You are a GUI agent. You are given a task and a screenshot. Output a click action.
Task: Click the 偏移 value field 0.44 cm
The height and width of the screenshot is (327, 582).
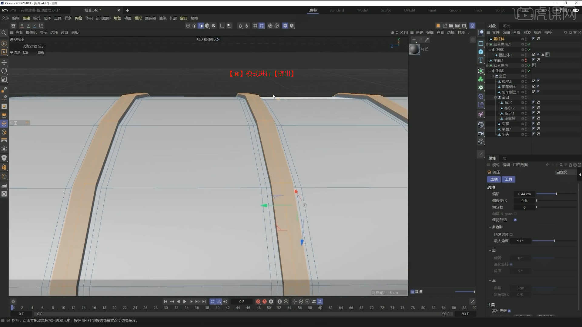(x=524, y=194)
